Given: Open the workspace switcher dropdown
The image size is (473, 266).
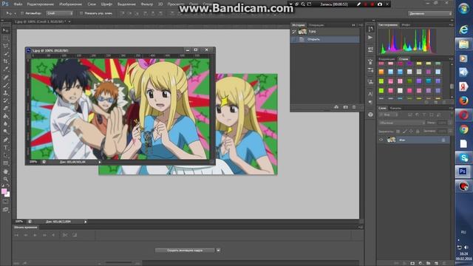Looking at the screenshot, I should (430, 13).
